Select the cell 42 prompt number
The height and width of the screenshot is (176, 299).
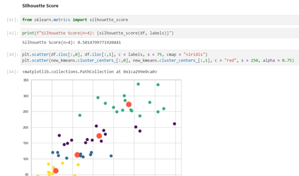coord(12,33)
